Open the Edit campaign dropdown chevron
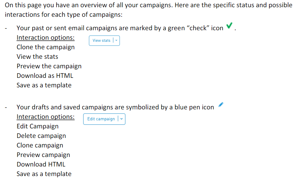This screenshot has height=178, width=295. click(x=122, y=119)
